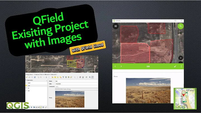Move selection to top of table
The image size is (201, 113).
[x=66, y=77]
